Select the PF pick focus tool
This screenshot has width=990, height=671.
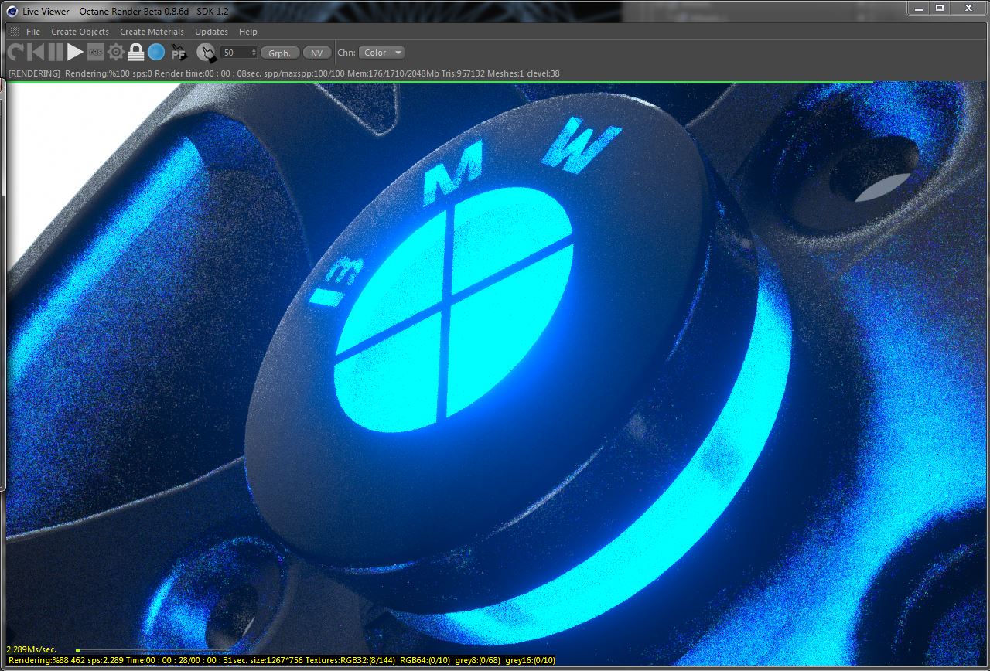tap(179, 53)
